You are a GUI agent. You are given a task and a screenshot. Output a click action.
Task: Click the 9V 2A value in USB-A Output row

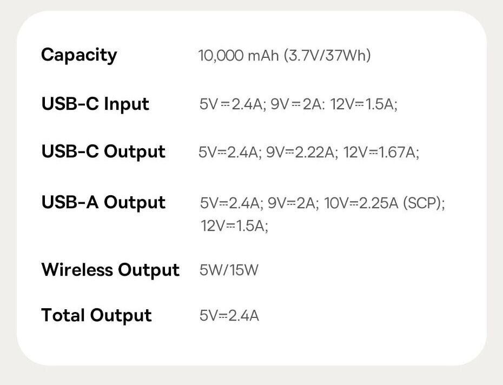point(293,203)
